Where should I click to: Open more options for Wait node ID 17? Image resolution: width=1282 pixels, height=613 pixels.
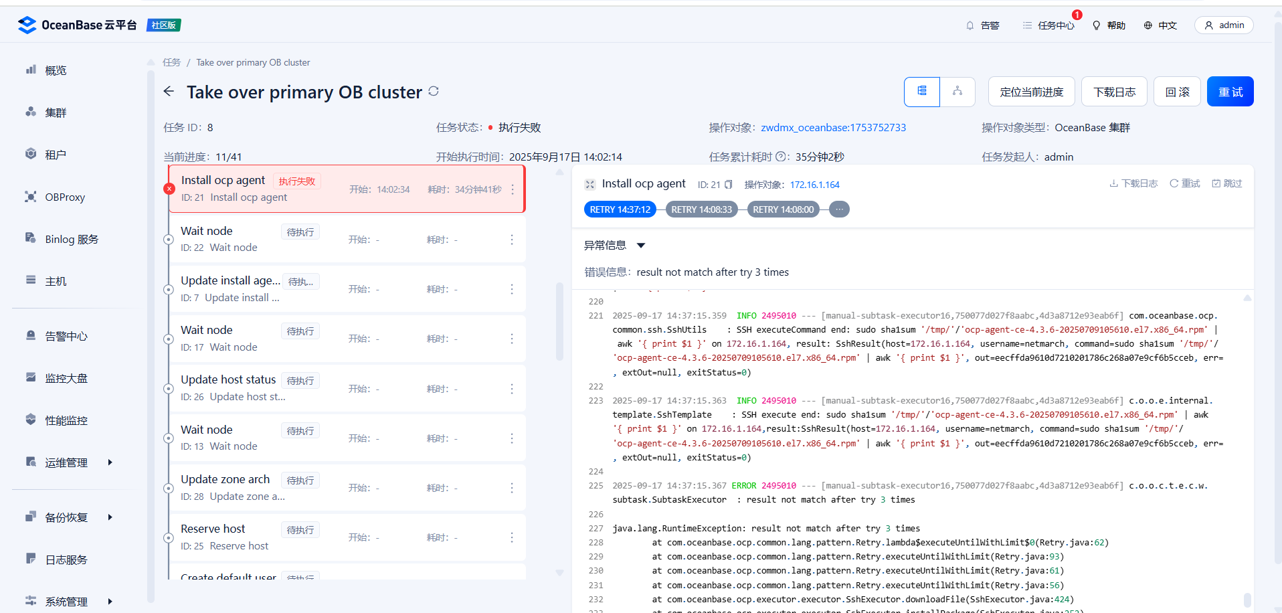(x=512, y=339)
